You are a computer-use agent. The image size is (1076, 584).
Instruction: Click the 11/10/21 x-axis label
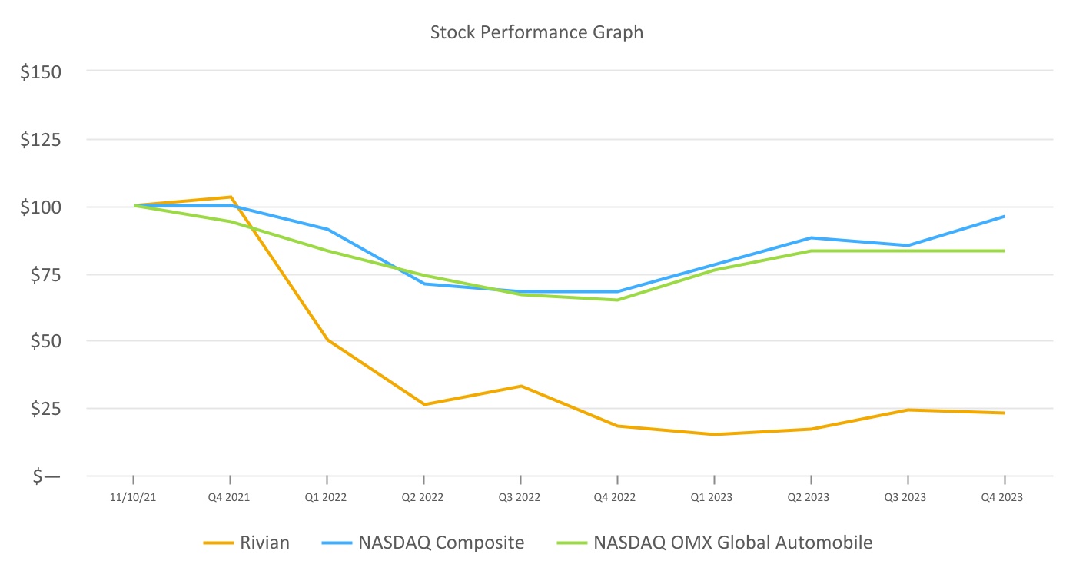click(133, 498)
